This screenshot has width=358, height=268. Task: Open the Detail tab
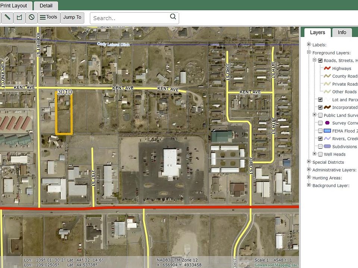coord(46,6)
